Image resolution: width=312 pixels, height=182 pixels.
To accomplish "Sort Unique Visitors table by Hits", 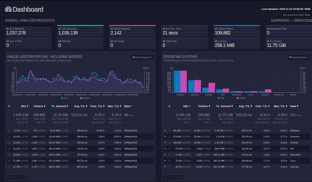I will (x=24, y=106).
